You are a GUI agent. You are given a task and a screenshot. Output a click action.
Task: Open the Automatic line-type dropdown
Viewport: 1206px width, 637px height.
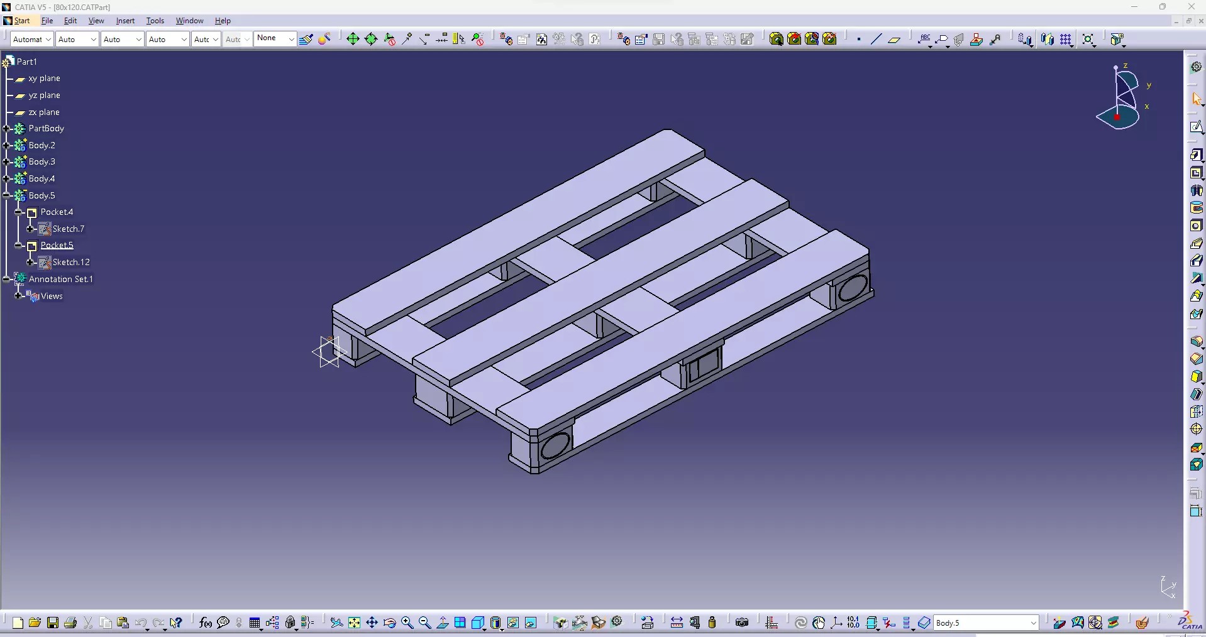click(31, 39)
